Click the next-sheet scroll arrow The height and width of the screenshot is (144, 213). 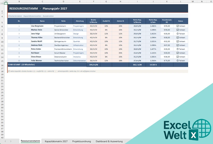pyautogui.click(x=11, y=141)
